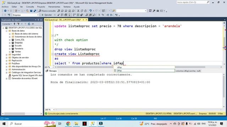The height and width of the screenshot is (127, 227).
Task: Click the Increase Indent icon
Action: [x=111, y=15]
